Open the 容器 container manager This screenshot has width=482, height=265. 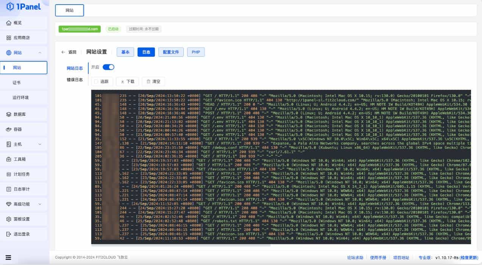[18, 129]
